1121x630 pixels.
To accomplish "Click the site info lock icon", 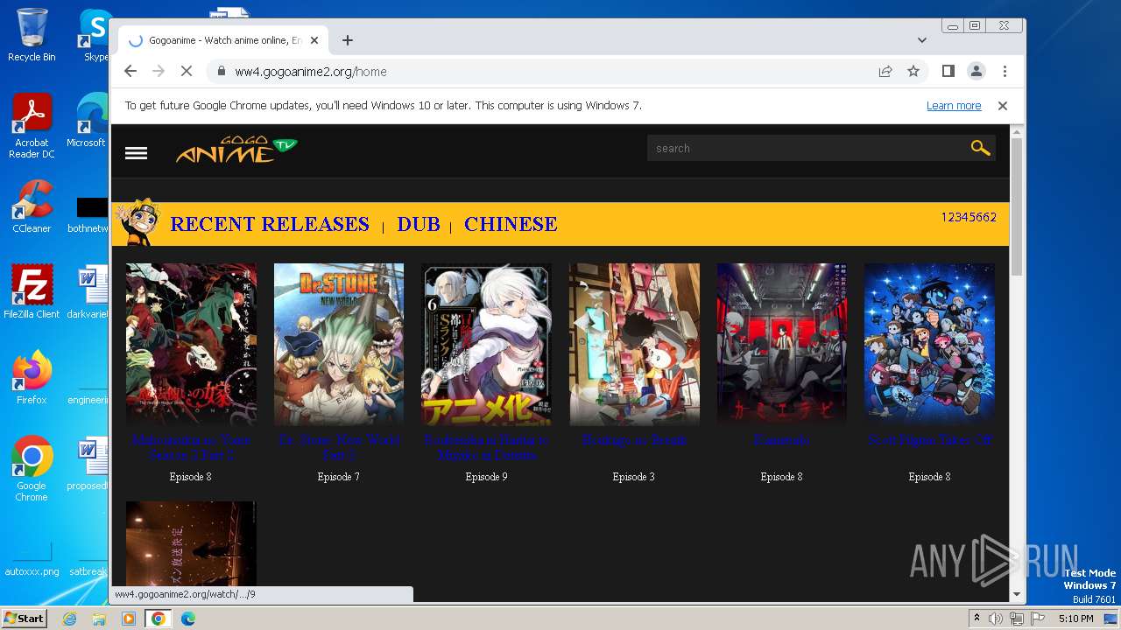I will (x=221, y=72).
